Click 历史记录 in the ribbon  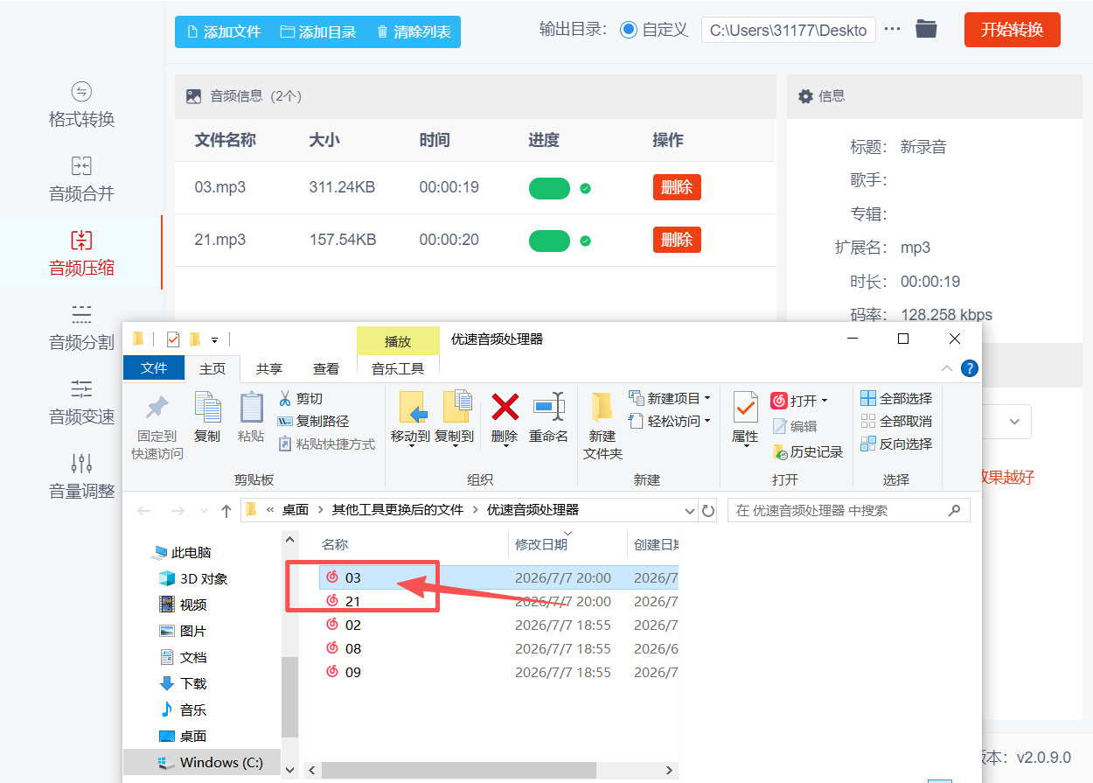click(808, 451)
